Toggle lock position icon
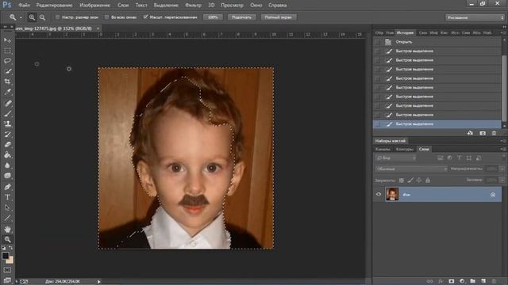Screen dimensions: 508x285 (419, 180)
